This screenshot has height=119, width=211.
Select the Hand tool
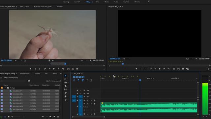pos(66,96)
